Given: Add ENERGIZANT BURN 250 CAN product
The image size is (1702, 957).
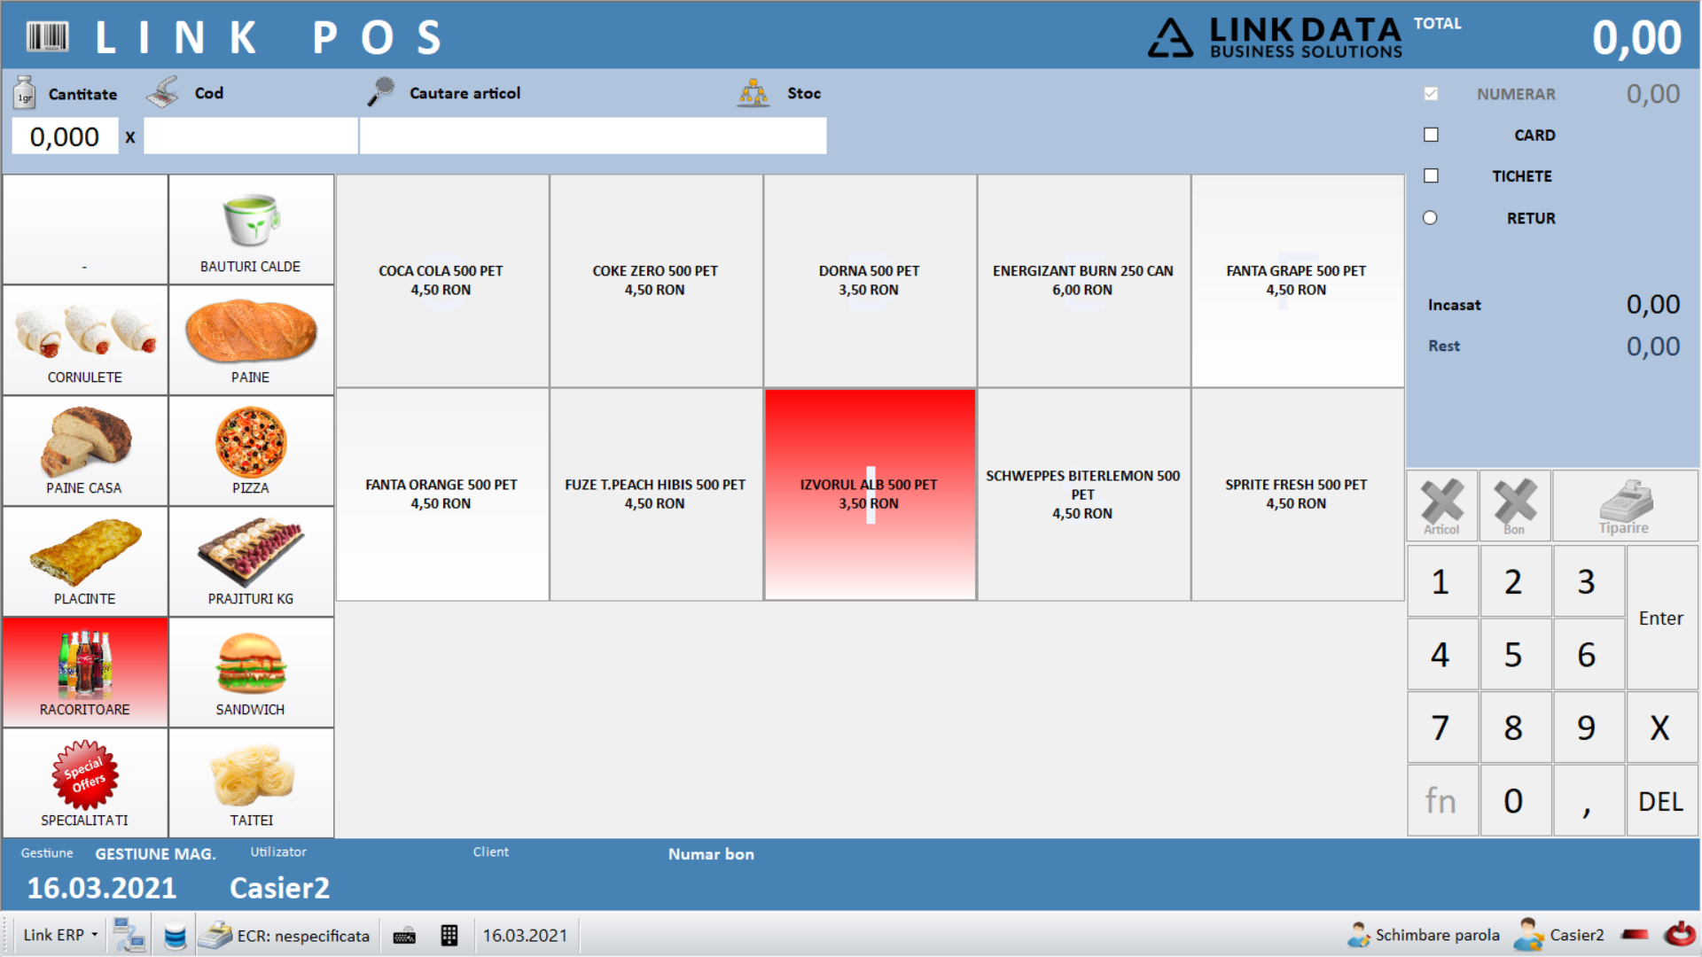Looking at the screenshot, I should pyautogui.click(x=1083, y=281).
